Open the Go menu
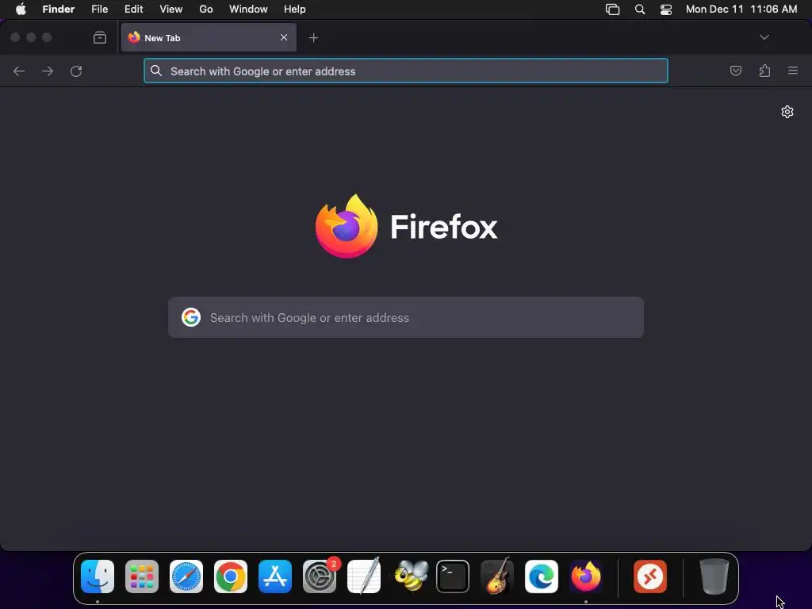812x609 pixels. (x=206, y=10)
